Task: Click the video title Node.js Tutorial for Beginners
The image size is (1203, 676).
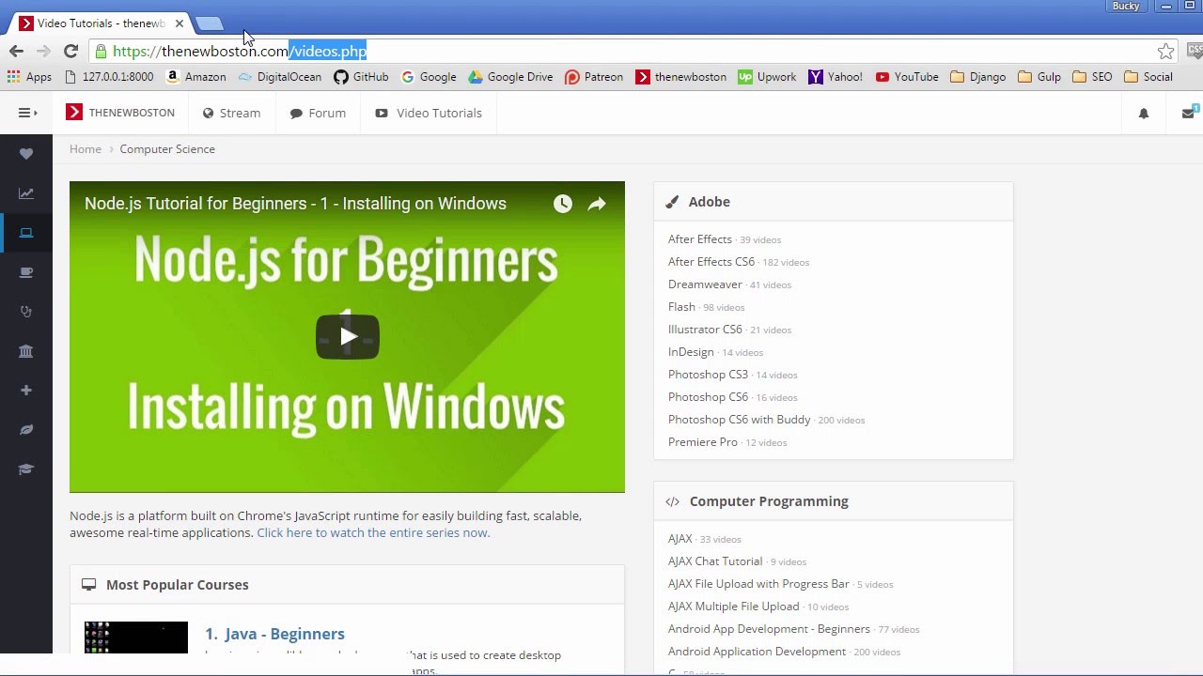Action: (295, 204)
